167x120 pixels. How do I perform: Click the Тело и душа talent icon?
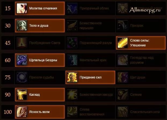(x=22, y=26)
